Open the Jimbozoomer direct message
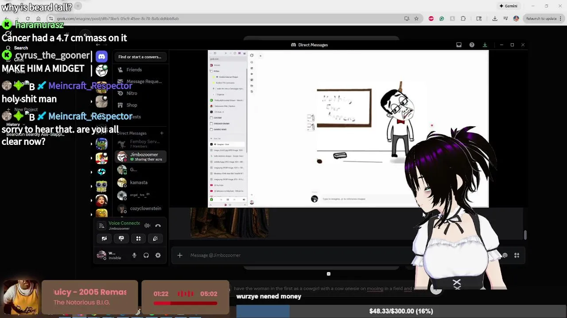Screen dimensions: 567x318 coord(140,157)
